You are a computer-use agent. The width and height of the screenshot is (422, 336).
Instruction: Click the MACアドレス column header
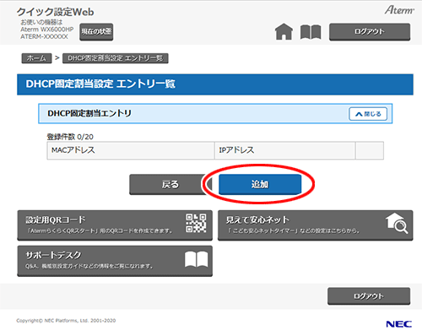131,150
